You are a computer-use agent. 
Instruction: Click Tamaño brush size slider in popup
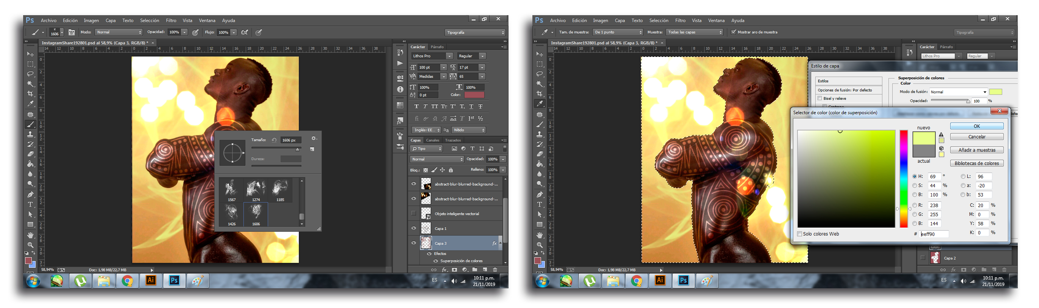coord(276,149)
